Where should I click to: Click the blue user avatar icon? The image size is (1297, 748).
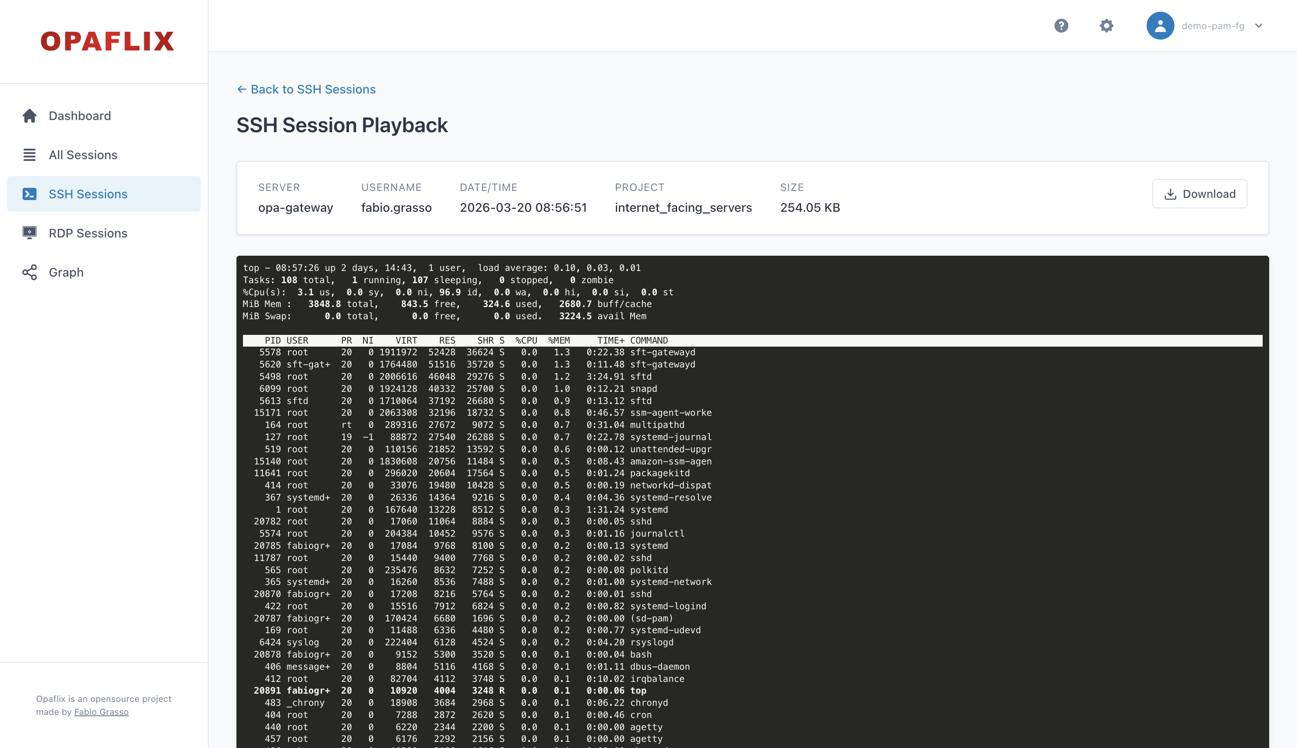pyautogui.click(x=1161, y=25)
